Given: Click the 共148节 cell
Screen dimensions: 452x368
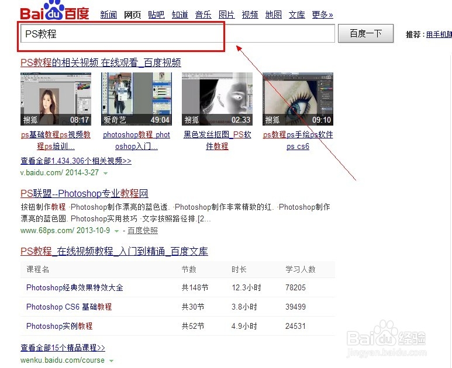Looking at the screenshot, I should (x=195, y=287).
